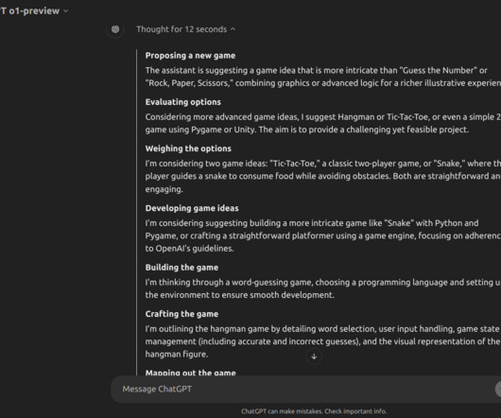Click the ChatGPT logo avatar icon

pos(115,29)
